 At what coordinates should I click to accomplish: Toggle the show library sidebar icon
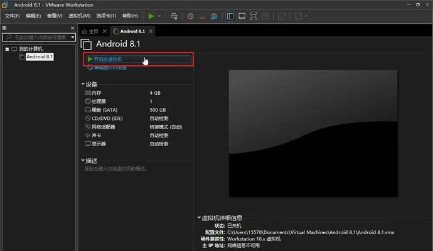click(x=230, y=16)
